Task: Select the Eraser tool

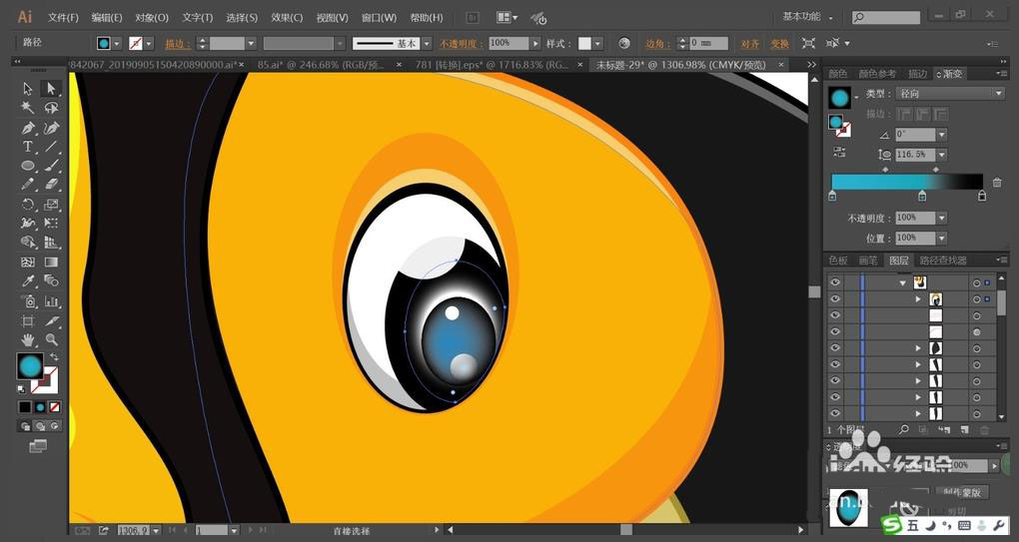Action: point(51,185)
